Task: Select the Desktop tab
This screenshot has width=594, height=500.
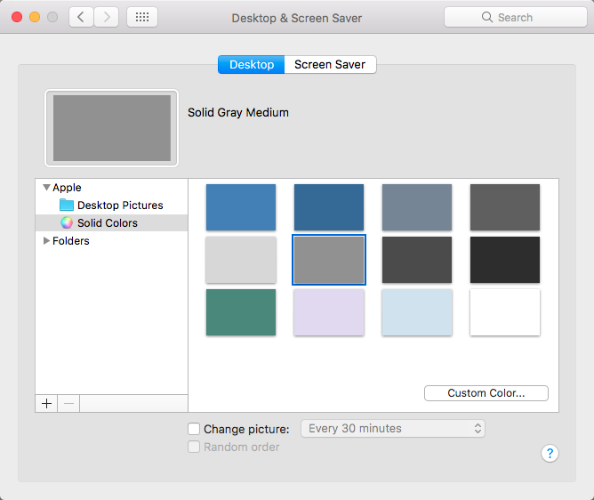Action: pyautogui.click(x=252, y=65)
